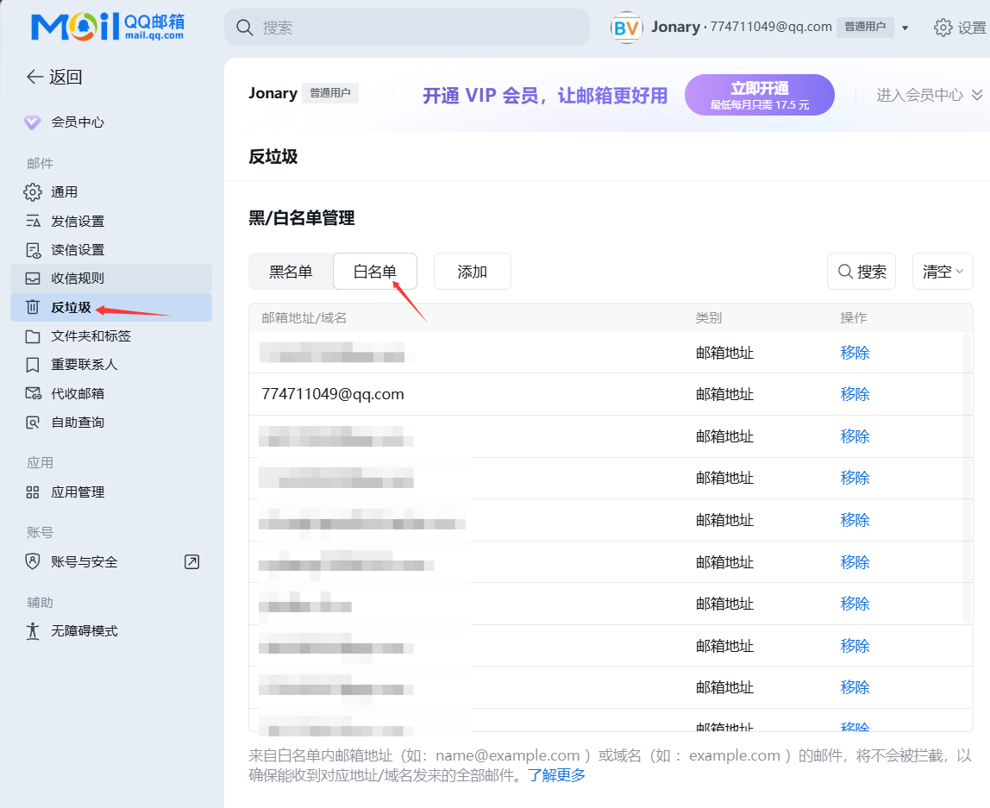Click the 搜索 button above the whitelist table

[862, 272]
